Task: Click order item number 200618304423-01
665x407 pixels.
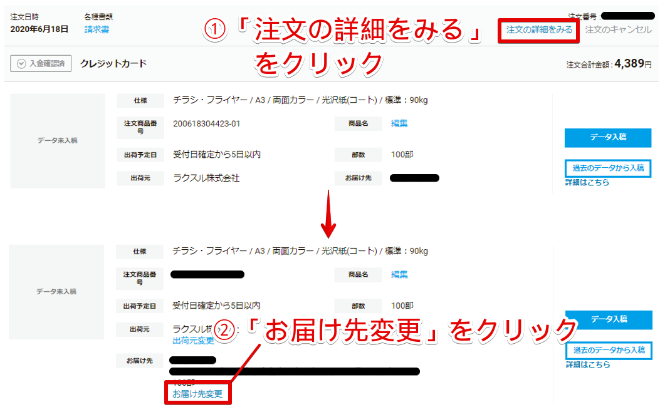Action: click(x=206, y=123)
